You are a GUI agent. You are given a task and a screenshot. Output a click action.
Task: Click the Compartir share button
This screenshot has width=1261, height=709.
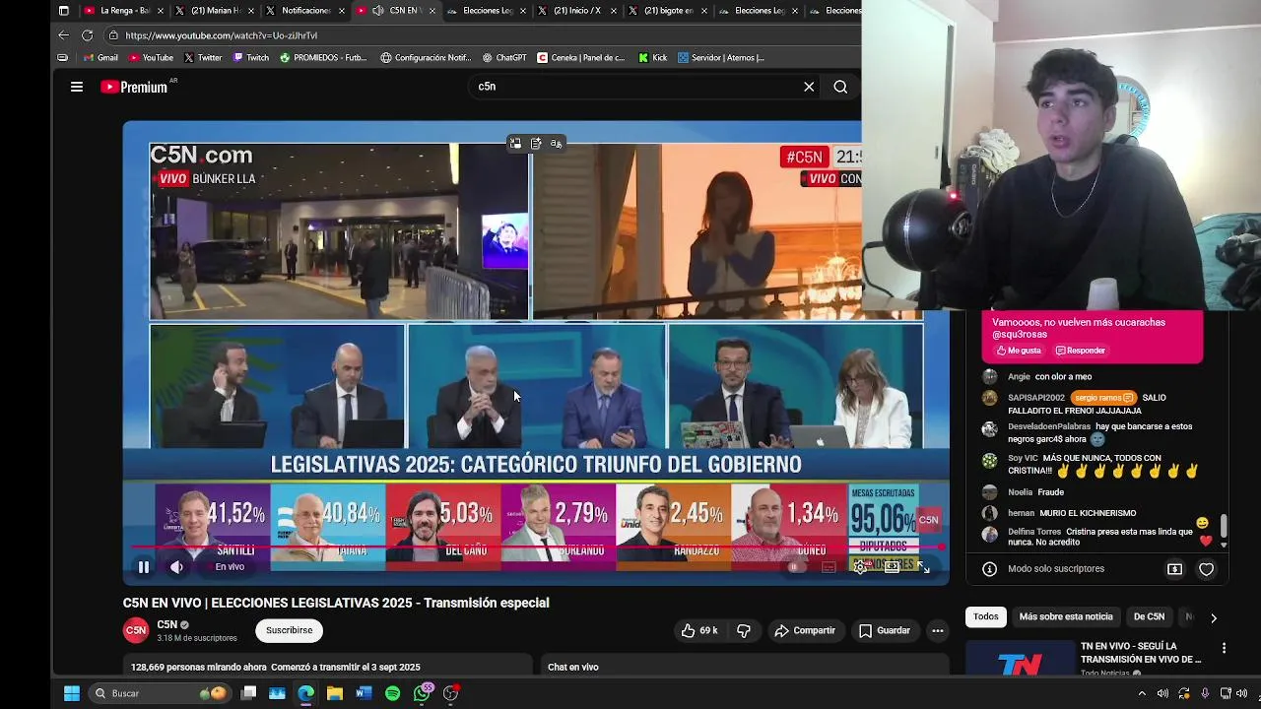tap(805, 630)
